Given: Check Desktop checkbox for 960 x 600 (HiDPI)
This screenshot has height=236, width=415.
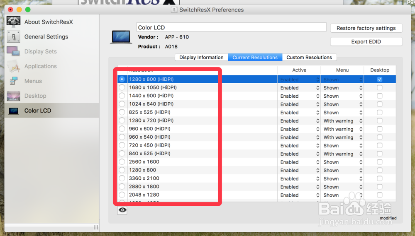Looking at the screenshot, I should (x=380, y=129).
